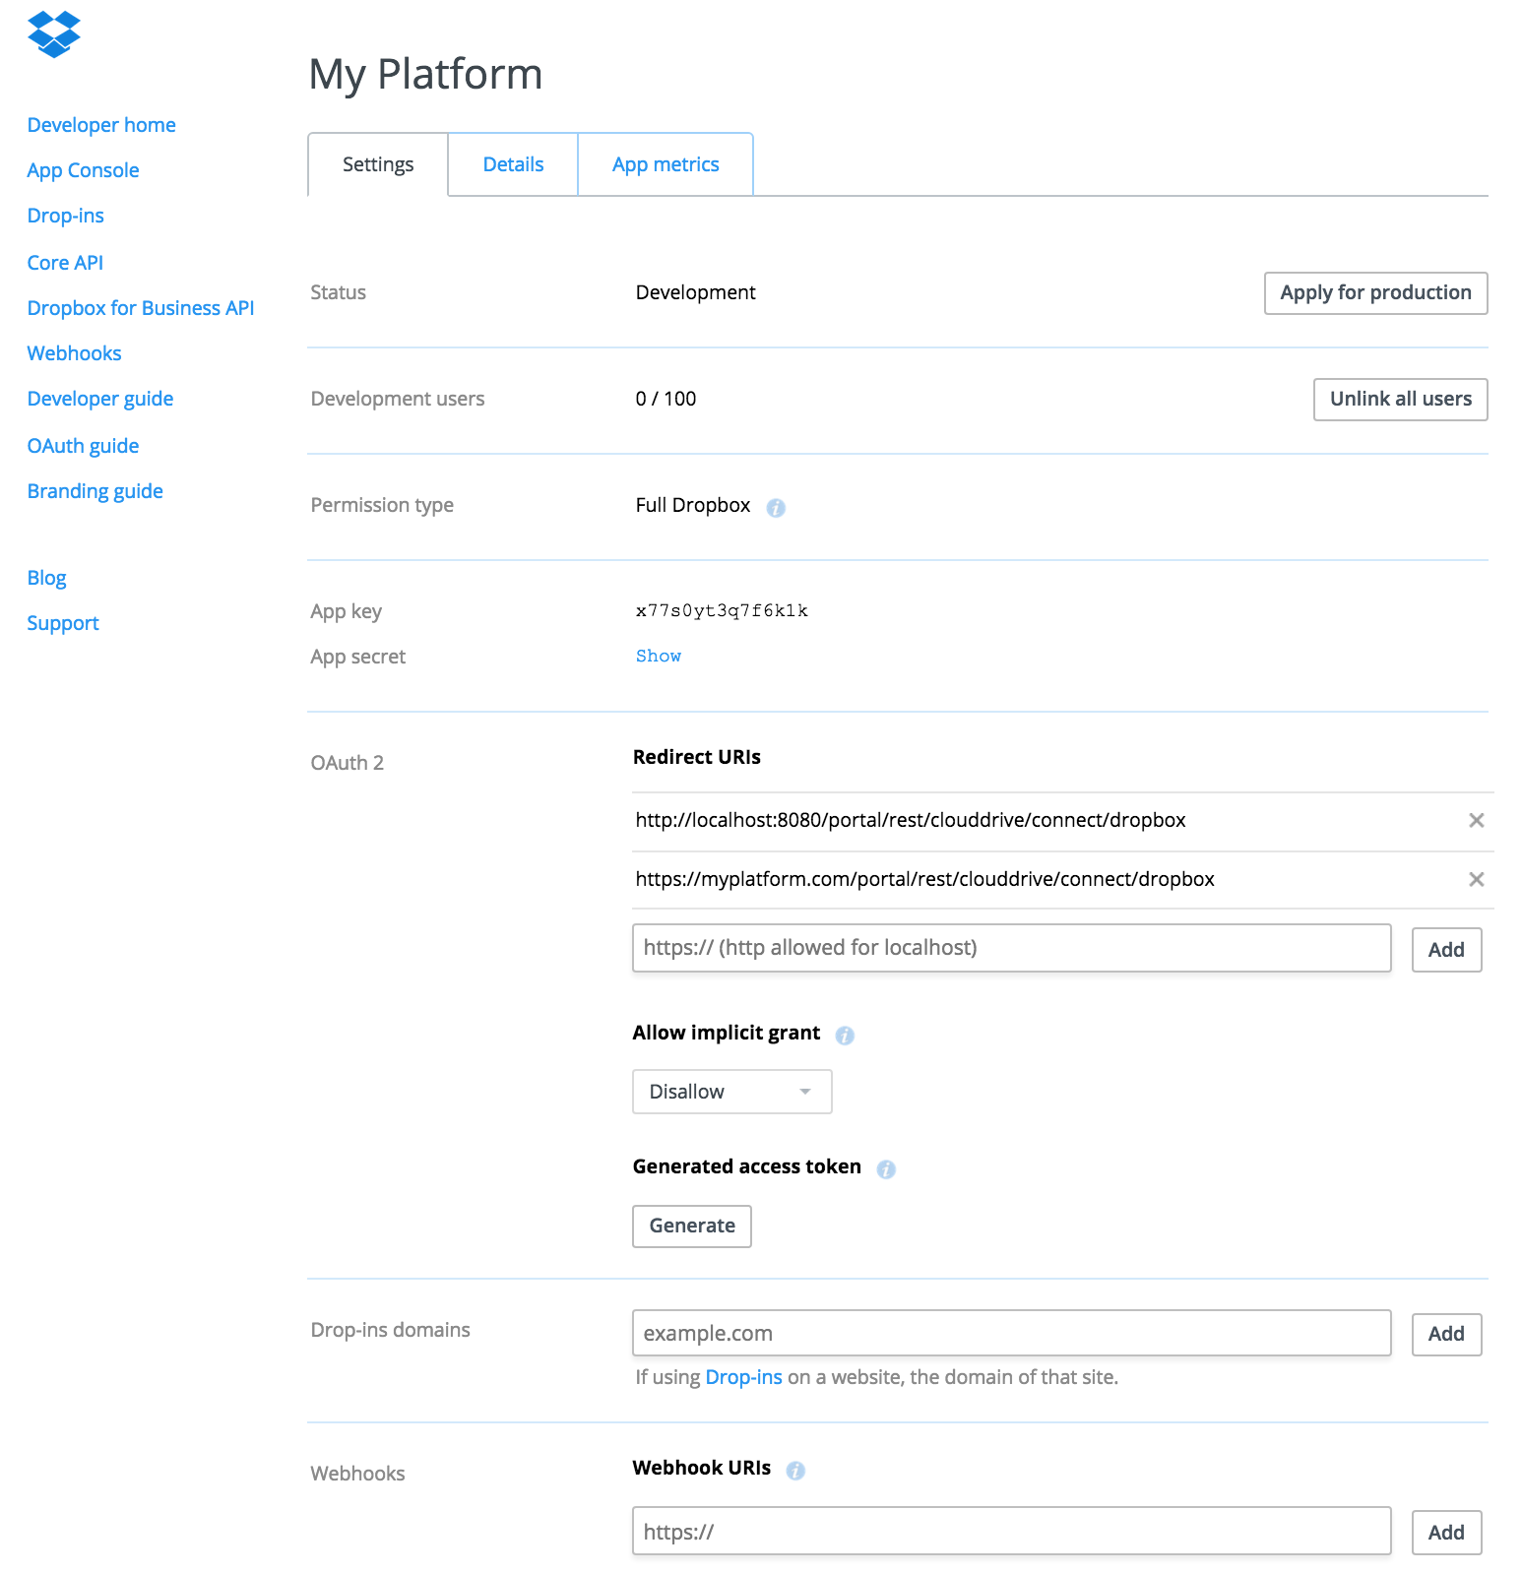1522x1573 pixels.
Task: Open App Console link
Action: click(83, 170)
